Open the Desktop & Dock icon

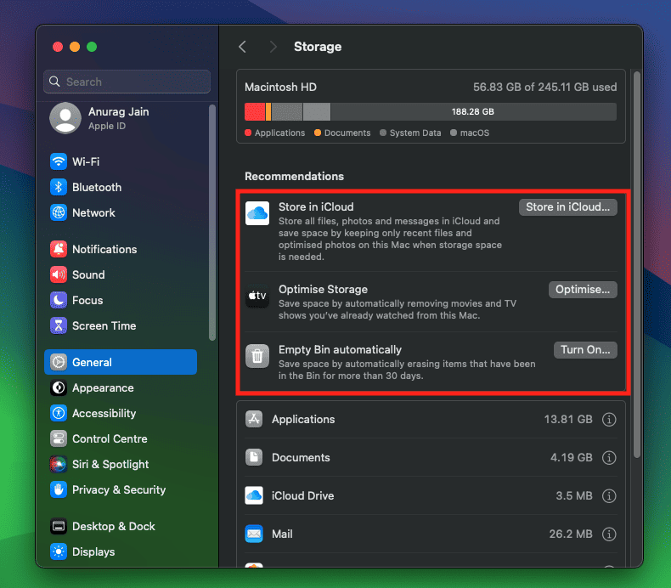pyautogui.click(x=59, y=526)
